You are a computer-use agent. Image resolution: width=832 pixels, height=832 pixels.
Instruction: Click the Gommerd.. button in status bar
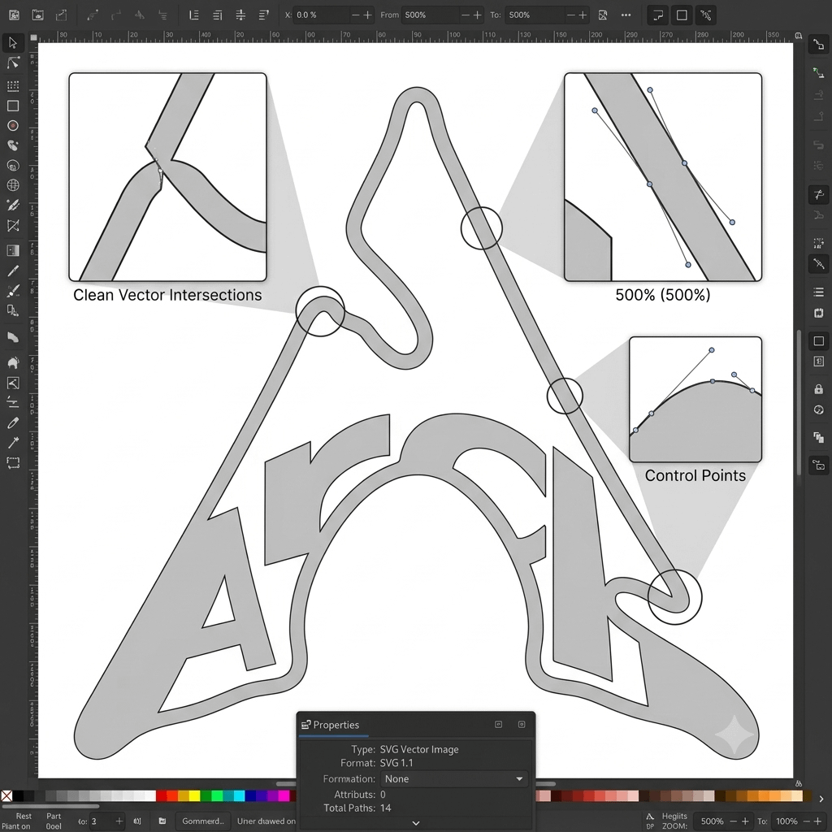click(x=202, y=821)
